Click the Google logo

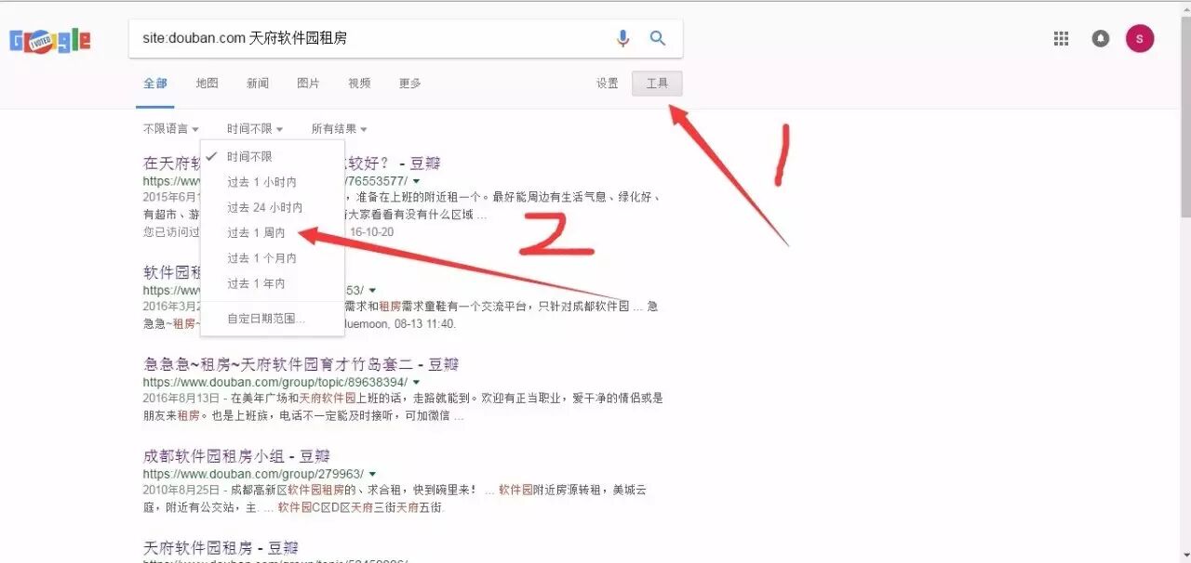click(50, 40)
